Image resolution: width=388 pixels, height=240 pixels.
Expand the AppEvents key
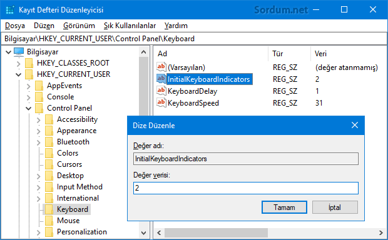[x=29, y=86]
